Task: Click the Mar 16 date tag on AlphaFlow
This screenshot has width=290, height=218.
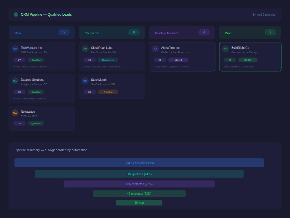Action: point(178,60)
